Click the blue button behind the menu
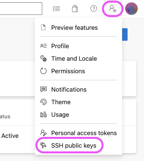This screenshot has height=161, width=144. 125,34
